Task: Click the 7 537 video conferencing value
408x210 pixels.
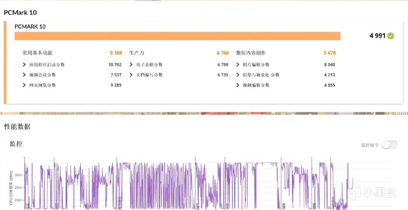Action: pos(116,75)
